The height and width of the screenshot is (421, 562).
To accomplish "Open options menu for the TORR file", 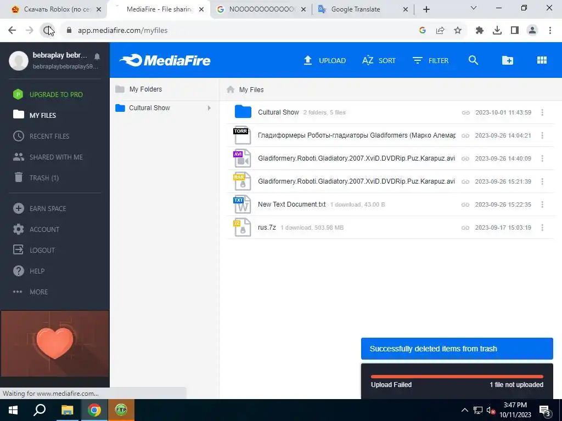I will (x=542, y=135).
